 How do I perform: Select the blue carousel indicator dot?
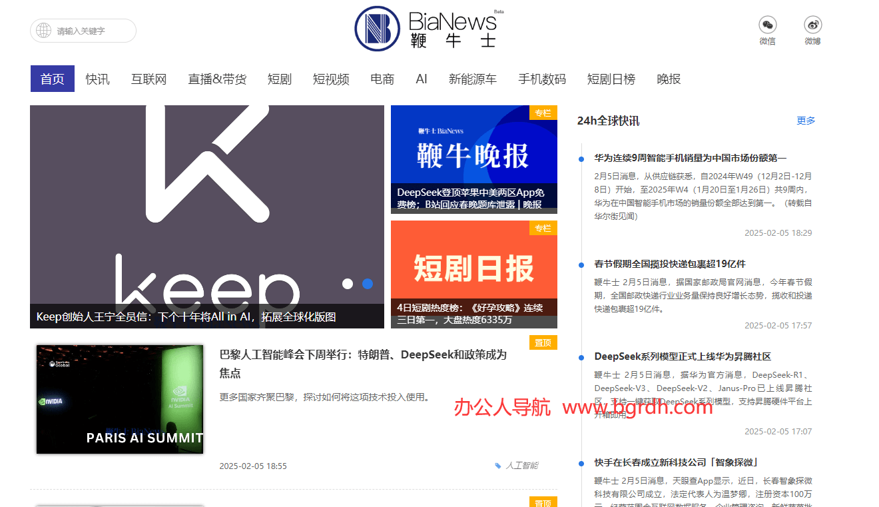367,284
